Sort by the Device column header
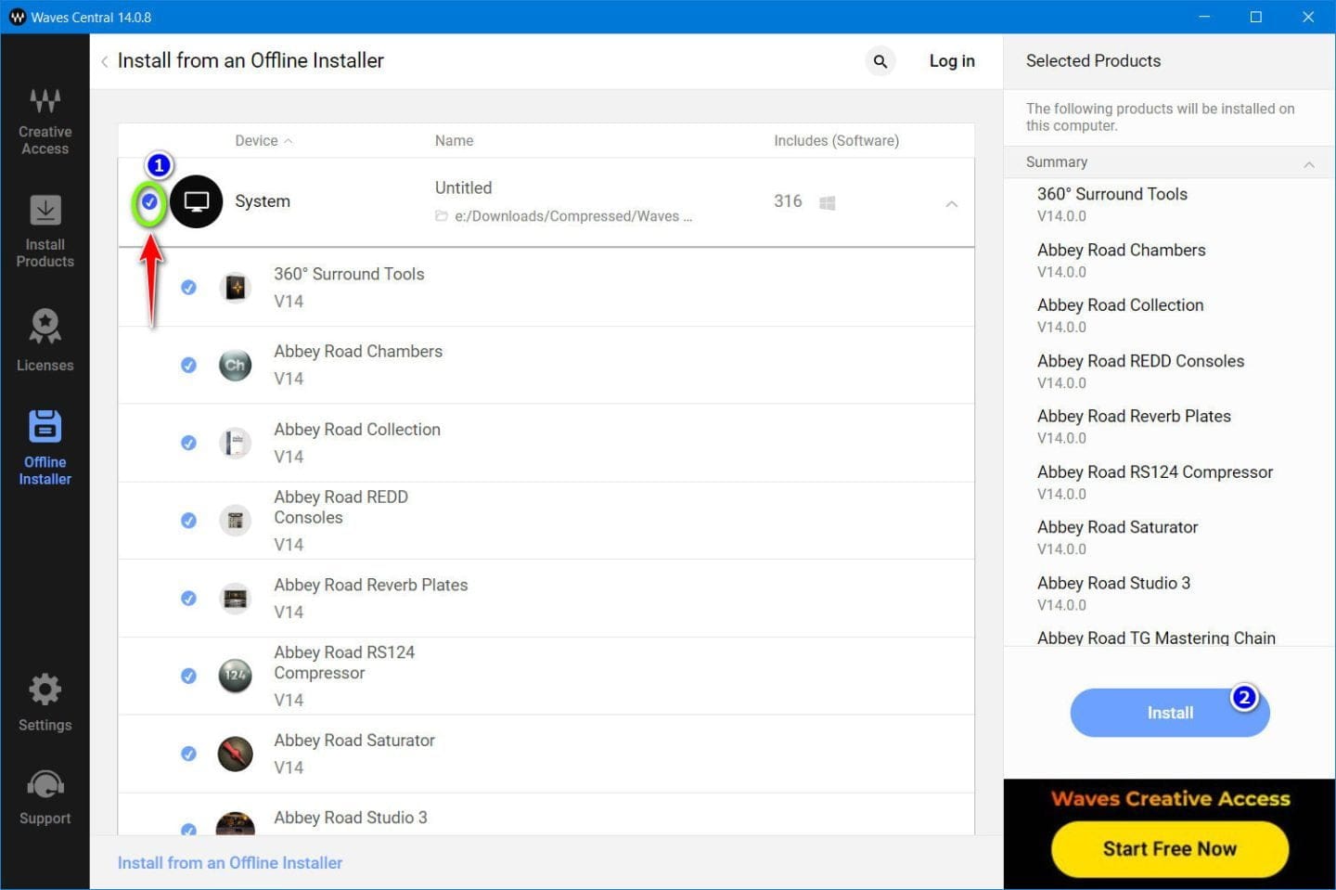Screen dimensions: 1336x890 (x=263, y=141)
